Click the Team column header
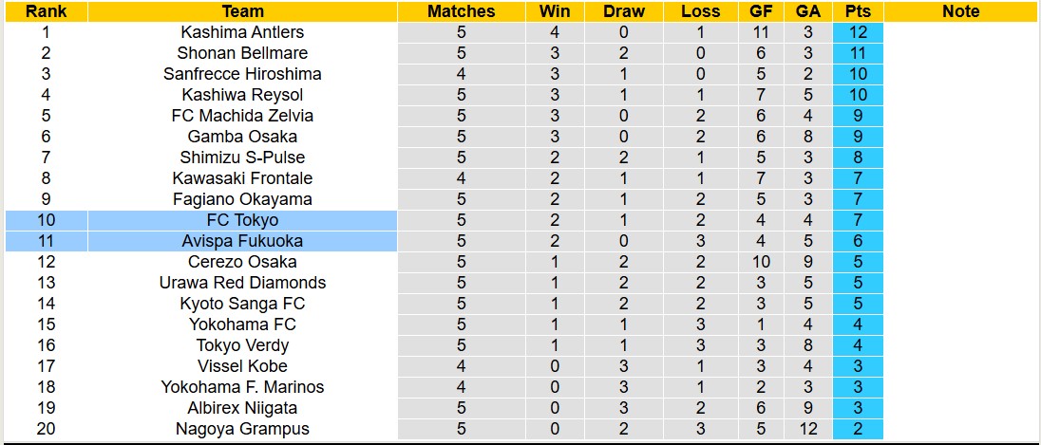Image resolution: width=1041 pixels, height=445 pixels. (243, 11)
